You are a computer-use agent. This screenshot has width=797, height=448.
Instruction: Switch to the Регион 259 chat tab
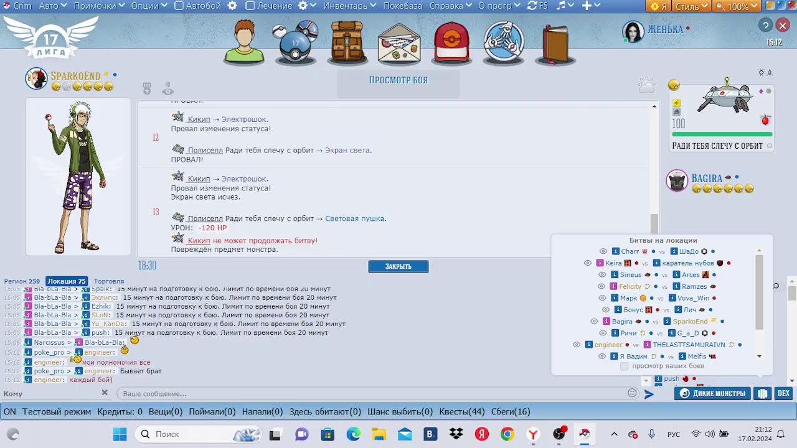click(22, 281)
